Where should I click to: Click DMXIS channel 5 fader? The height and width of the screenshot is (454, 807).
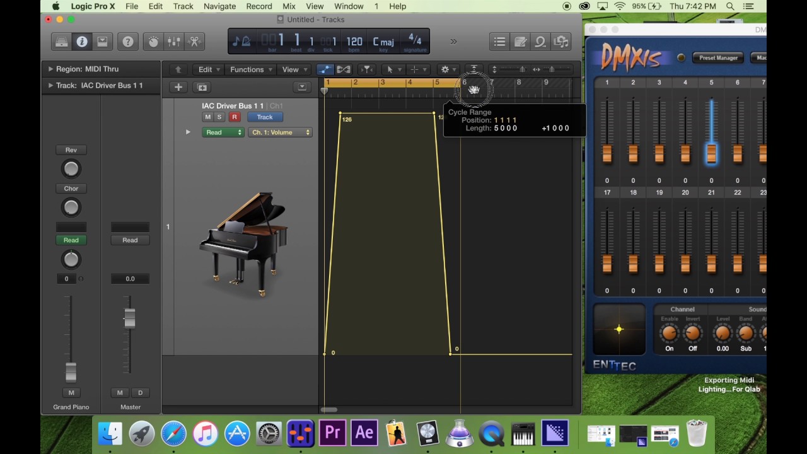711,154
